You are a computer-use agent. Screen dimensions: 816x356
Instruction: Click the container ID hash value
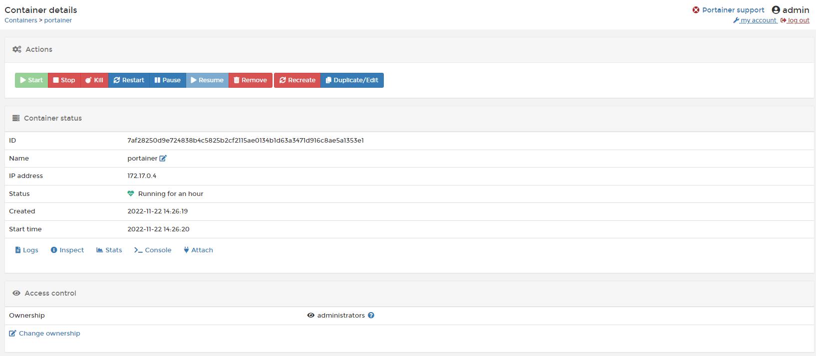[x=246, y=141]
